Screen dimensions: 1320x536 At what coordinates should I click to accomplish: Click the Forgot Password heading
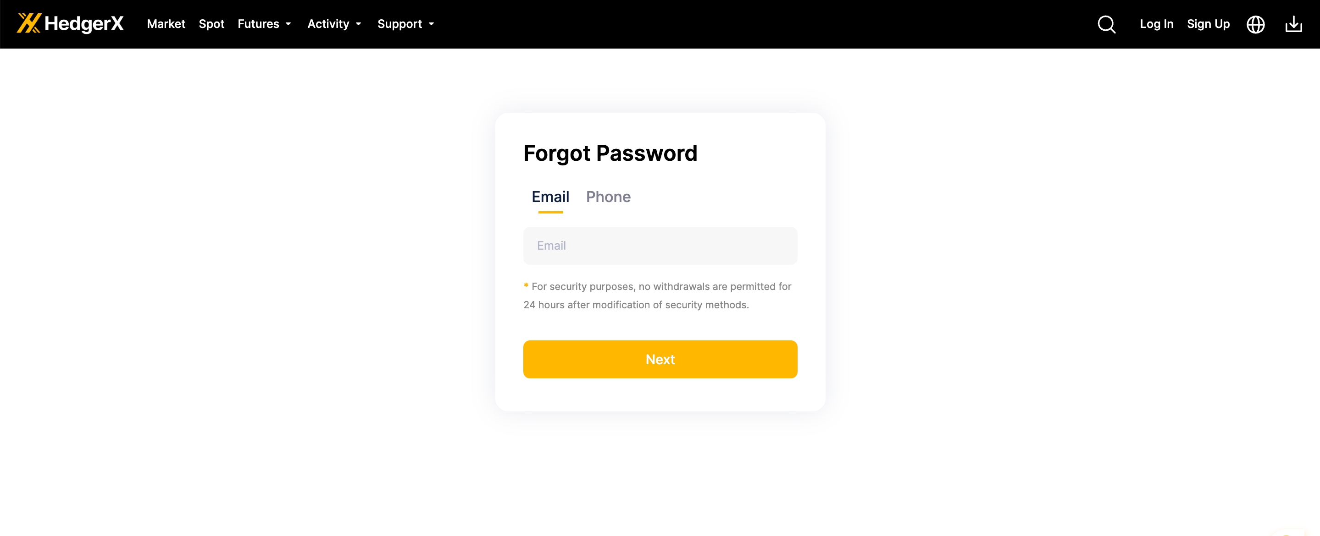click(610, 153)
